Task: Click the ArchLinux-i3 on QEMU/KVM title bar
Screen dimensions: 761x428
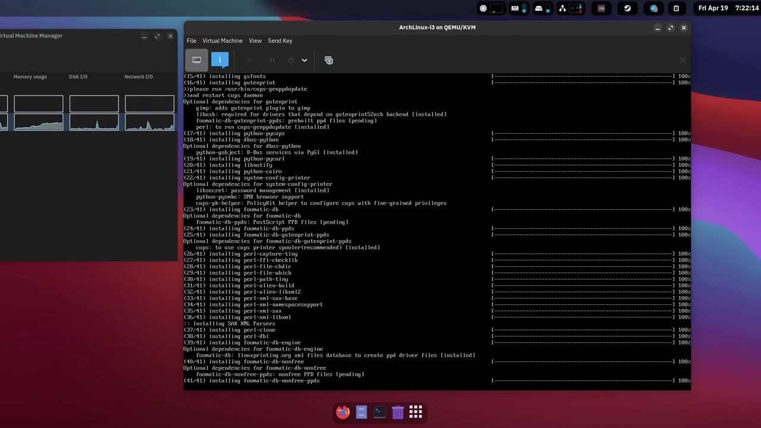Action: tap(437, 27)
